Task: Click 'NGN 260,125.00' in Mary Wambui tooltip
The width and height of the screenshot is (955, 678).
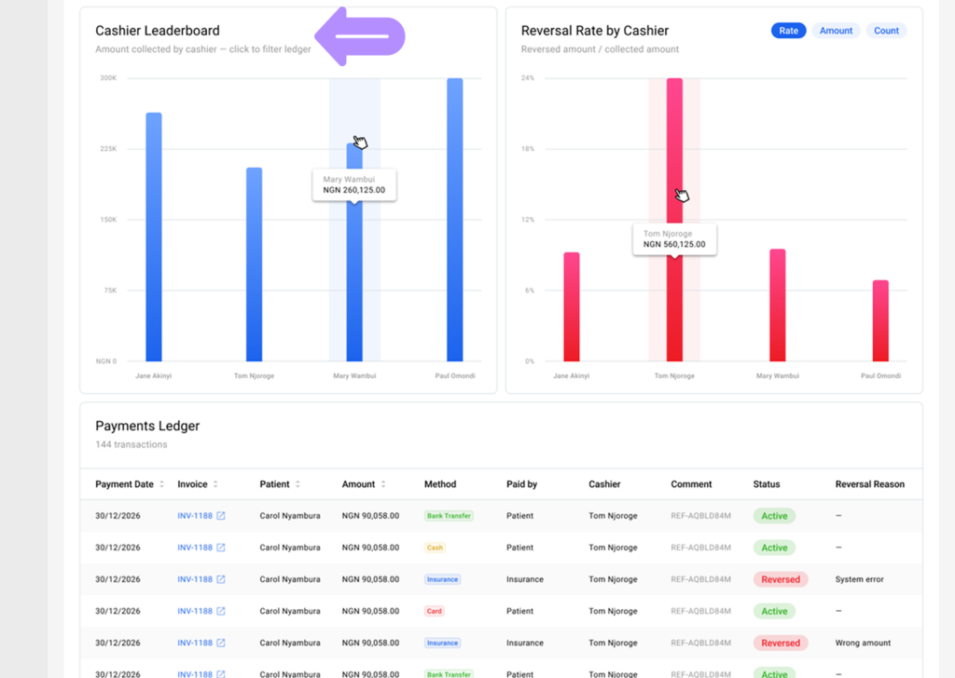Action: pyautogui.click(x=353, y=190)
